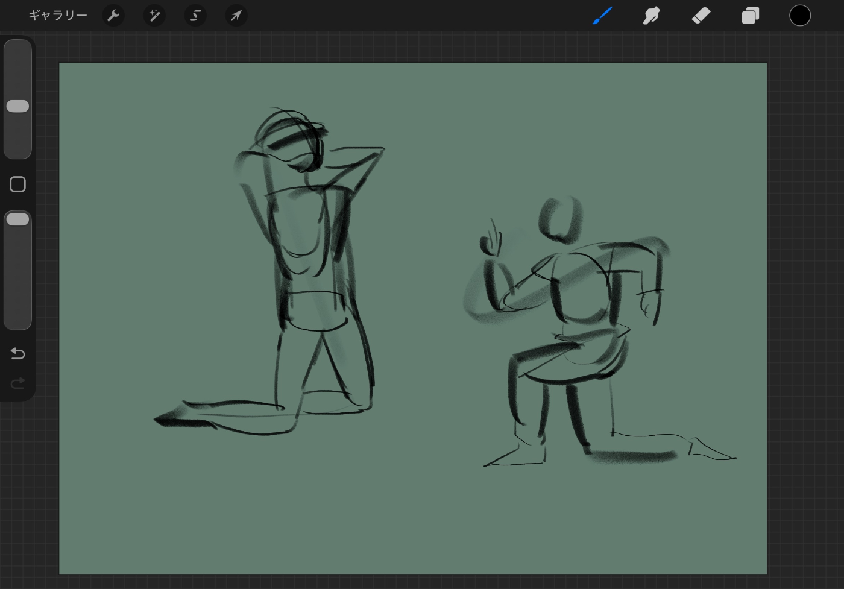
Task: Select the Smudge finger tool
Action: pyautogui.click(x=652, y=16)
